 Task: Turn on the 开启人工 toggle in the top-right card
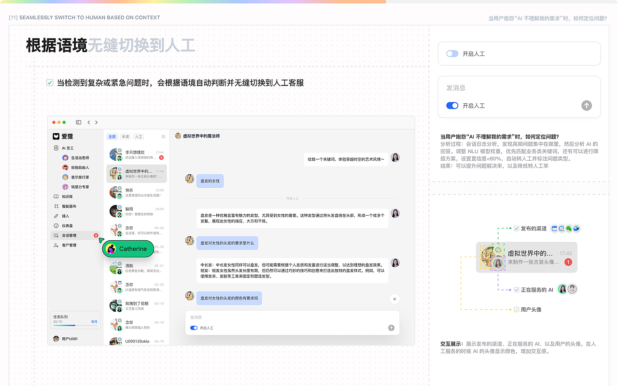click(x=452, y=53)
